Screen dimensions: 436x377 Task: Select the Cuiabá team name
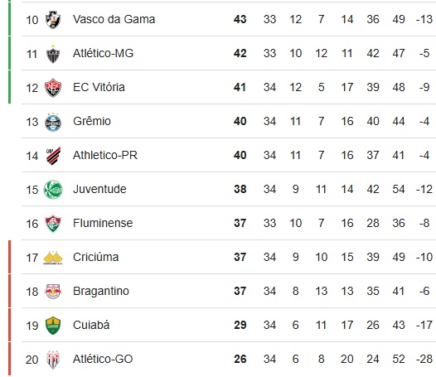pyautogui.click(x=91, y=325)
